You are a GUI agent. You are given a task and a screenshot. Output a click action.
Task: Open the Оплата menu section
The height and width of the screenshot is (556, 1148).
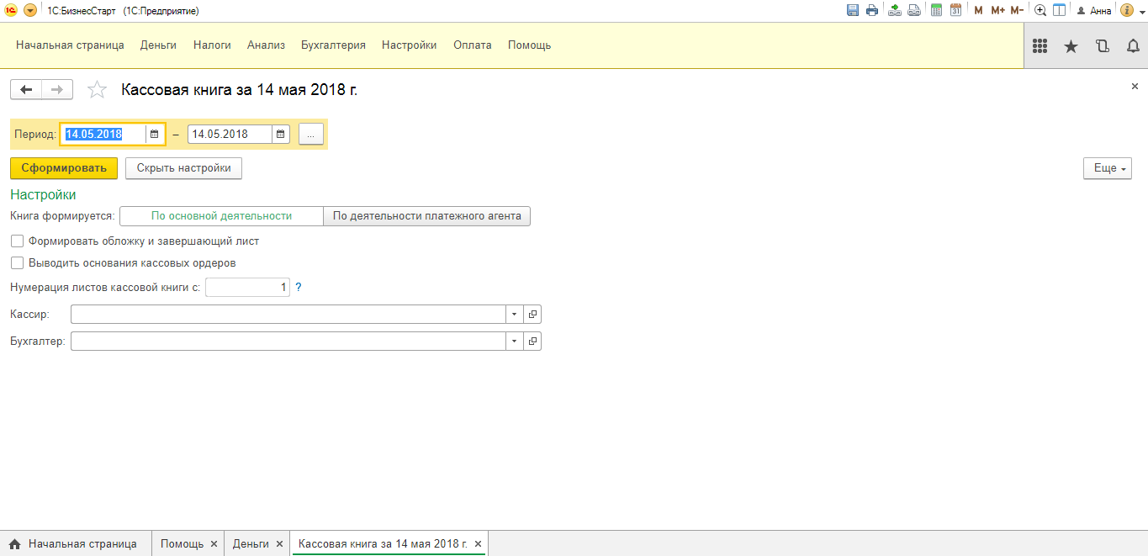pos(473,45)
